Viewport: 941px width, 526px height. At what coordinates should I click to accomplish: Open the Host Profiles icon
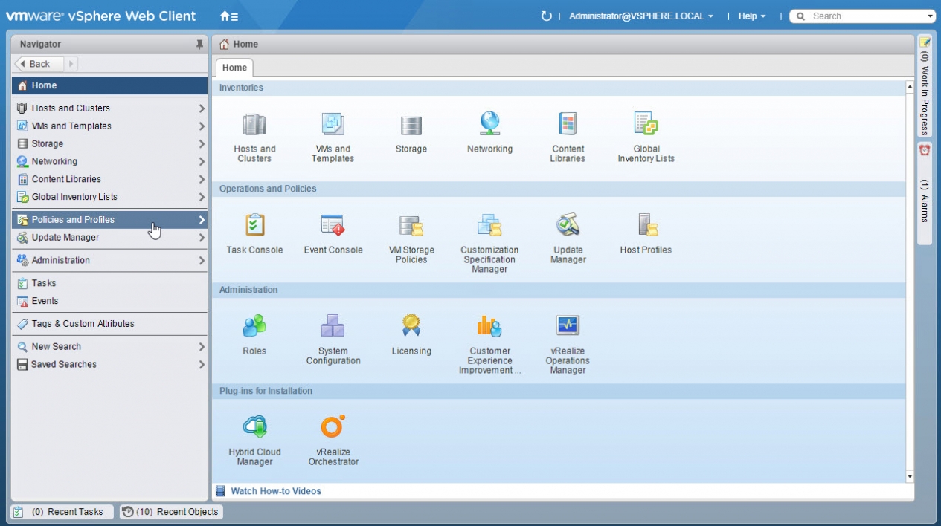(x=646, y=226)
